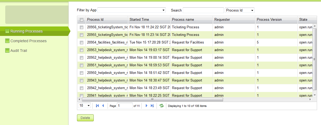The width and height of the screenshot is (321, 125).
Task: Open the page size dropdown showing 10
Action: coord(84,106)
